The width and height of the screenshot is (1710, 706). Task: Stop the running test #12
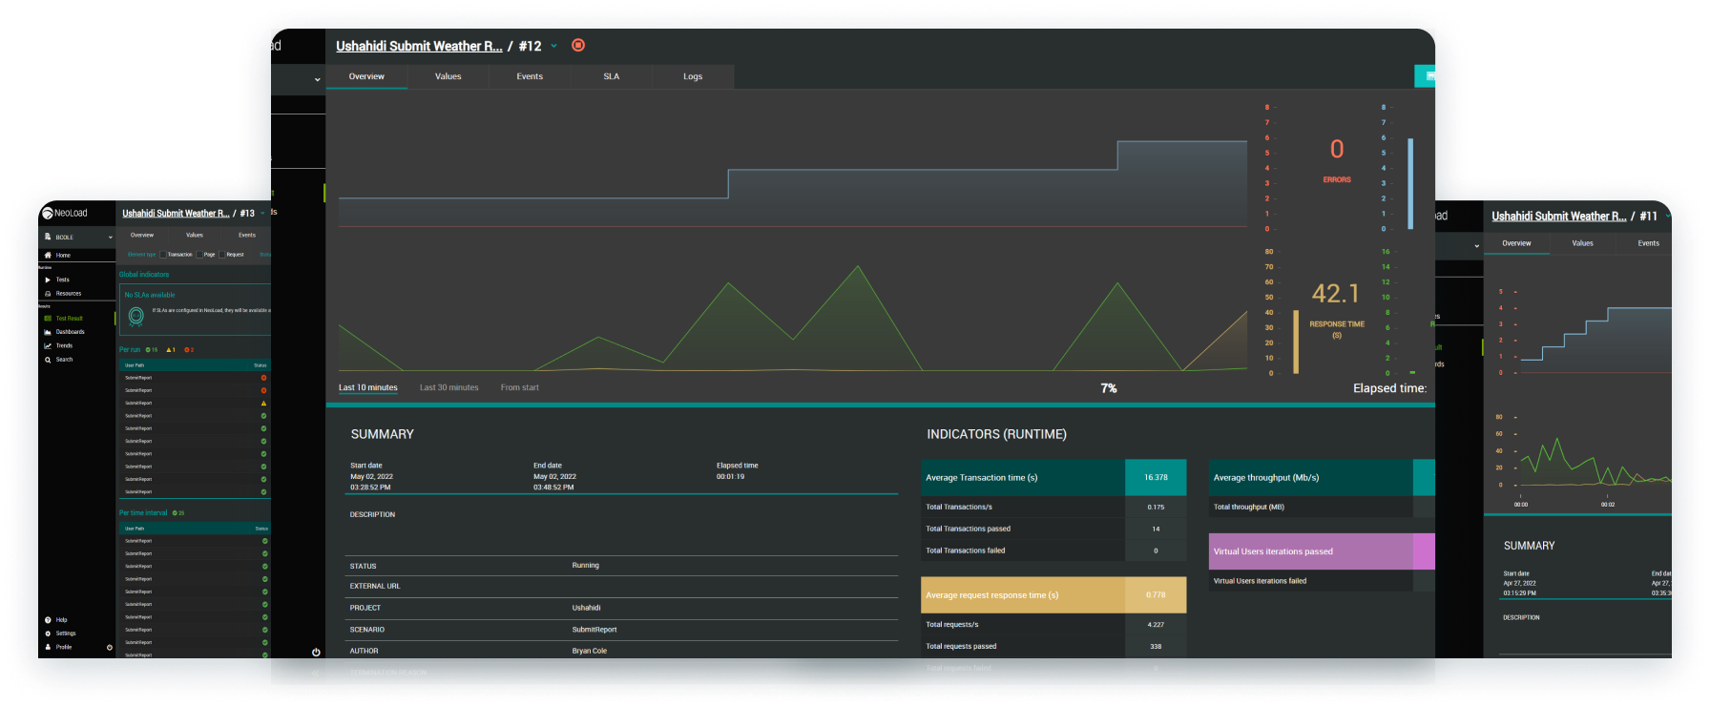[x=578, y=45]
